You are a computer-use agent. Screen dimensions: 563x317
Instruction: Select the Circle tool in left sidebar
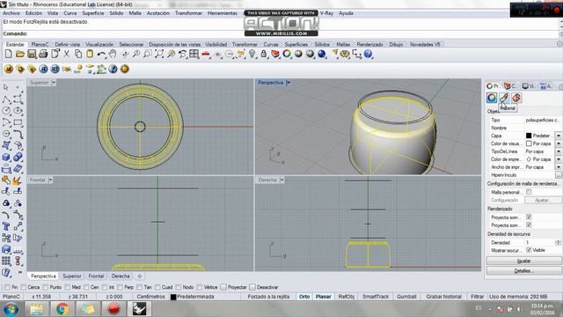click(6, 111)
